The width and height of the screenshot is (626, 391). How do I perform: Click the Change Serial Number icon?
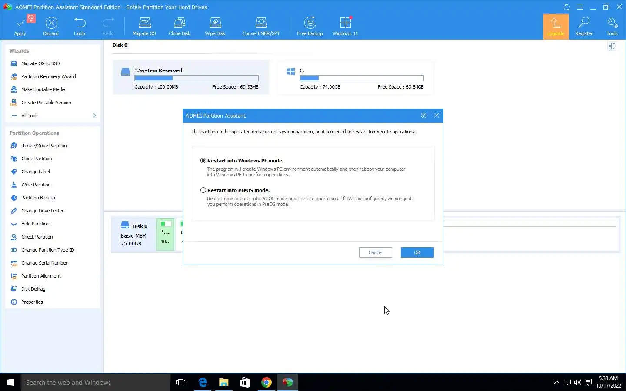coord(14,263)
